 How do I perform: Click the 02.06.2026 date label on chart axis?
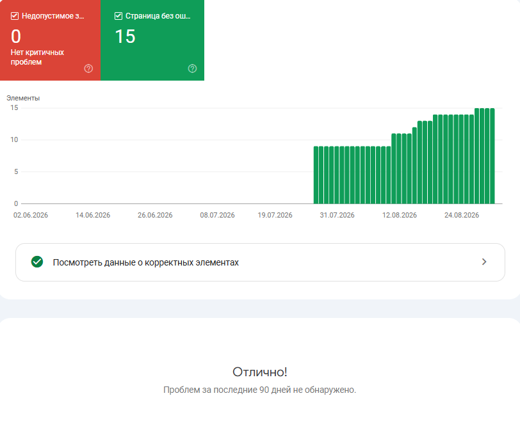coord(31,216)
